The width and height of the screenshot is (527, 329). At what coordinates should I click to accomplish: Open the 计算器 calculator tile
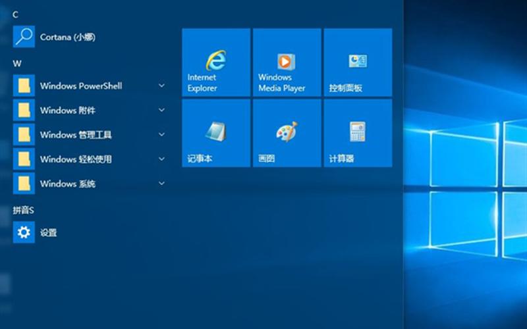358,134
